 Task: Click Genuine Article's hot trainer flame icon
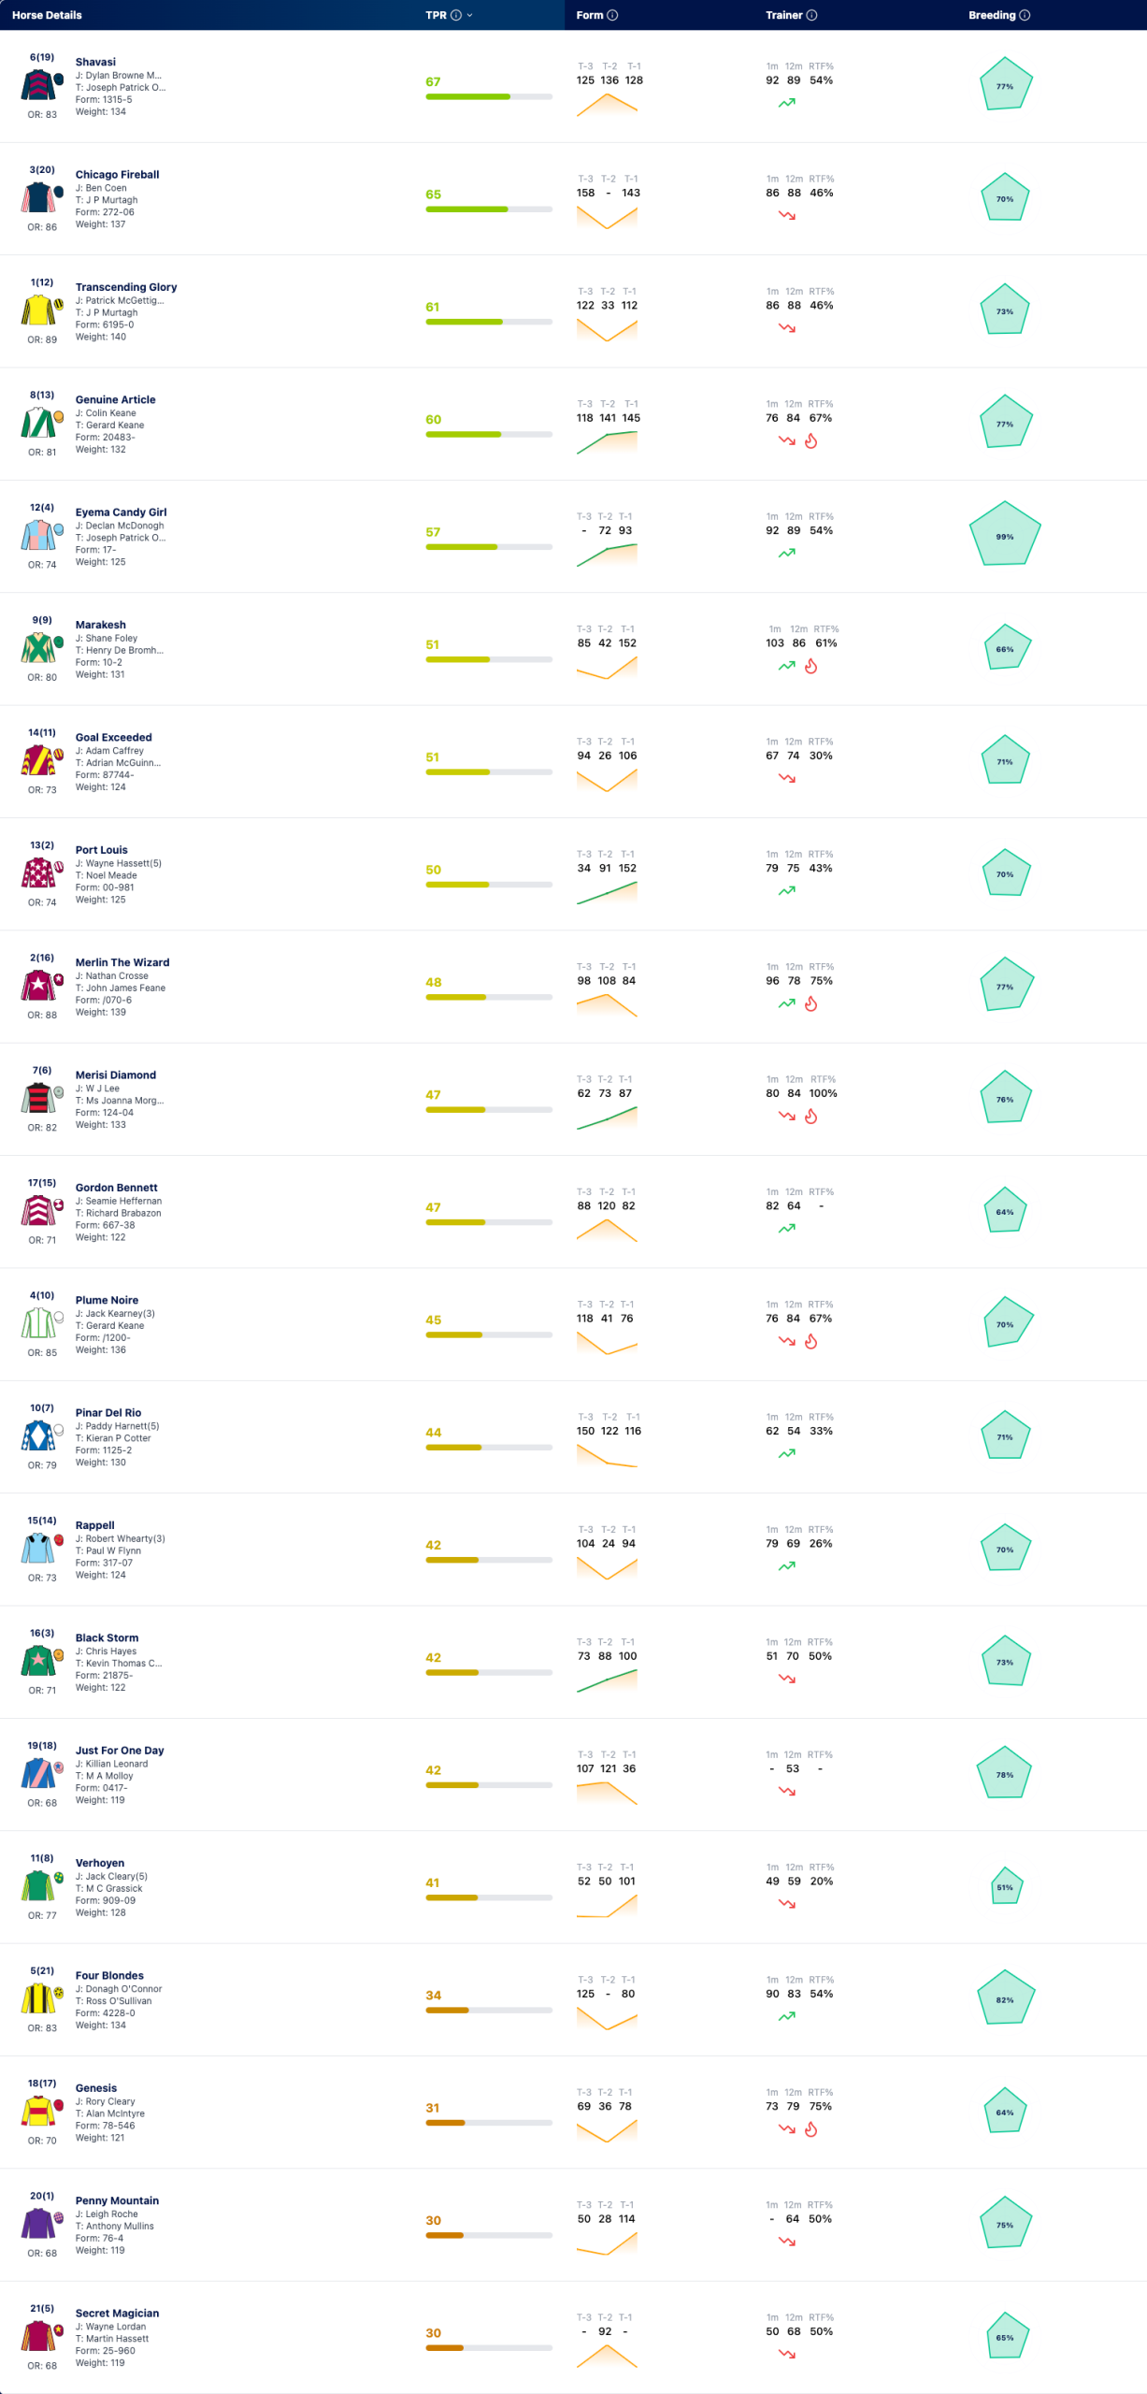coord(811,441)
